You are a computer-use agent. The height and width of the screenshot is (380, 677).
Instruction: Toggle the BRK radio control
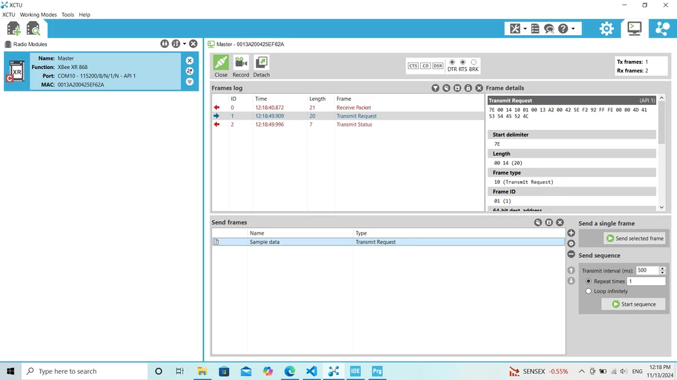coord(474,62)
